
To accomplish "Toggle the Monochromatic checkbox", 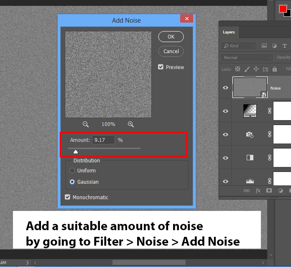I will pos(68,197).
